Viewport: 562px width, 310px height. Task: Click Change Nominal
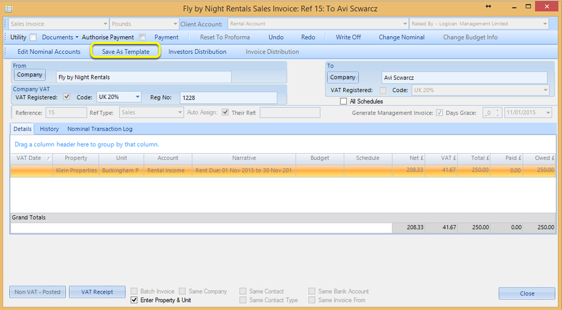402,37
